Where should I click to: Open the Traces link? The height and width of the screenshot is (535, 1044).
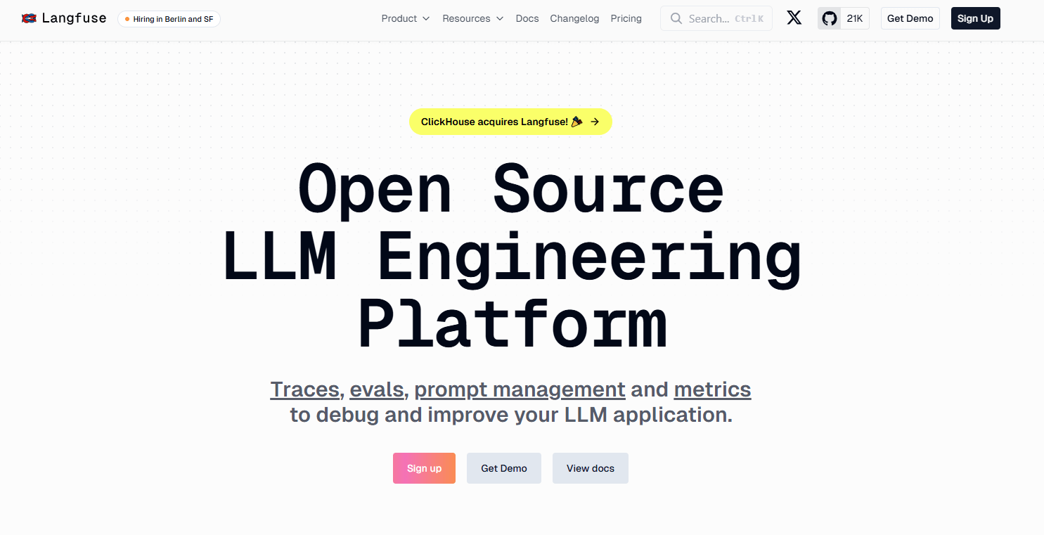click(304, 389)
